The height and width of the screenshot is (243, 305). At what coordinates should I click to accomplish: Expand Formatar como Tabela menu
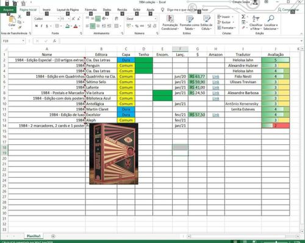(190, 23)
